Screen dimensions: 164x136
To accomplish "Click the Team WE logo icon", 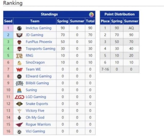I will (x=19, y=69).
